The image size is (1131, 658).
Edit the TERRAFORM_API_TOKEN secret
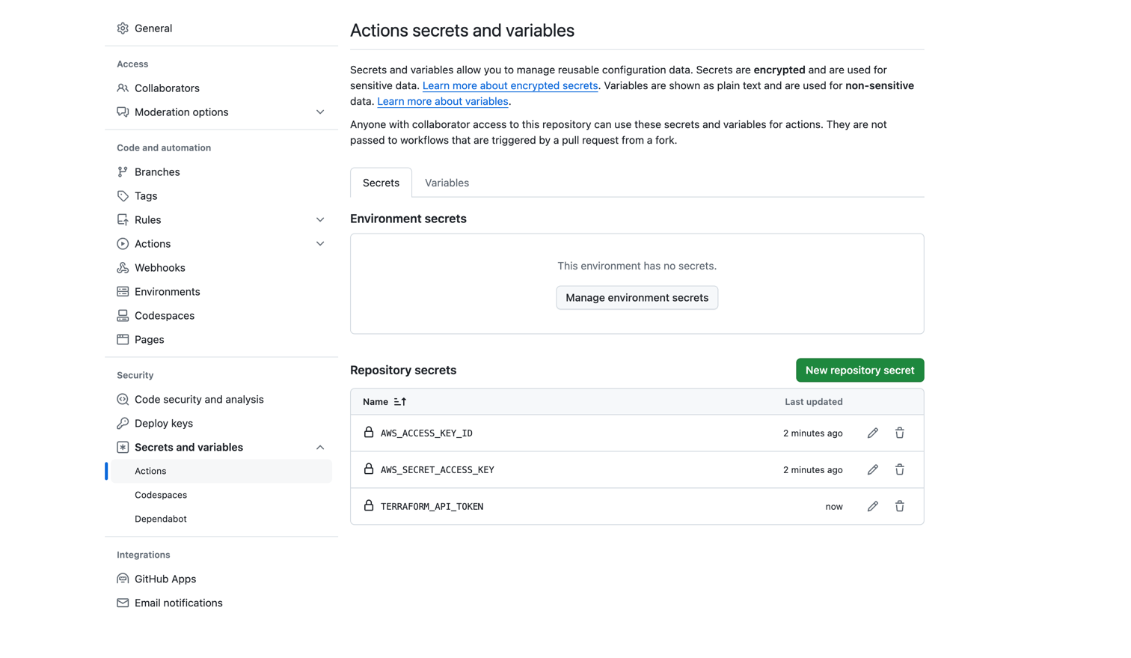pyautogui.click(x=872, y=507)
